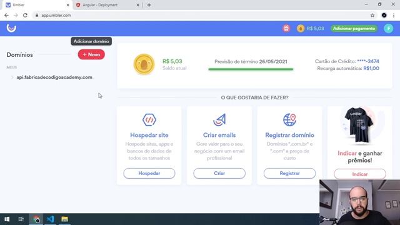
Task: Open credit card ****-3474 link
Action: (x=368, y=61)
